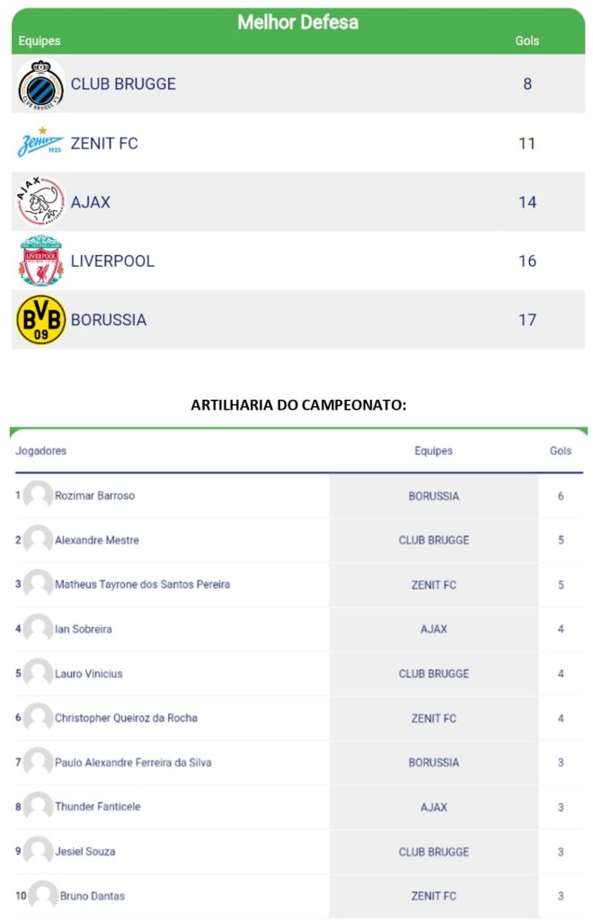Click the Gols header in scorers table
The width and height of the screenshot is (593, 920).
click(561, 451)
